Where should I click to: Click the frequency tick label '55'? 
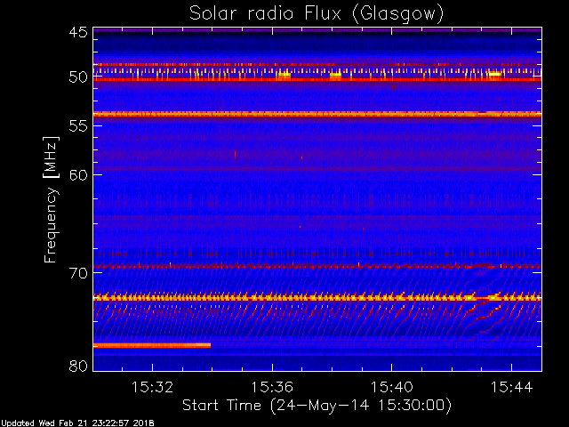click(78, 126)
